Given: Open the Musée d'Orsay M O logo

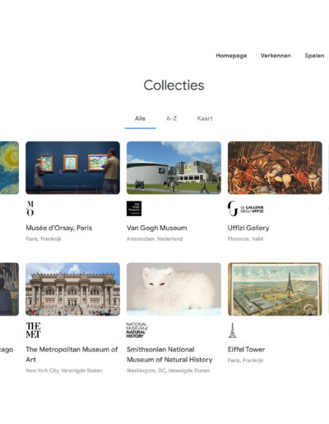Looking at the screenshot, I should pyautogui.click(x=30, y=209).
